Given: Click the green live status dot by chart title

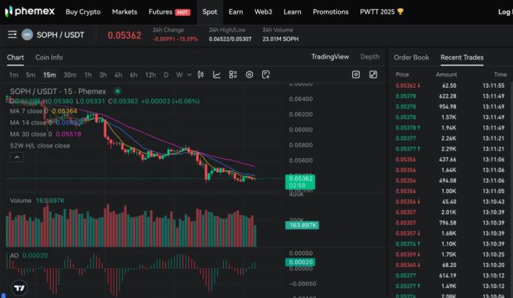Looking at the screenshot, I should click(117, 91).
